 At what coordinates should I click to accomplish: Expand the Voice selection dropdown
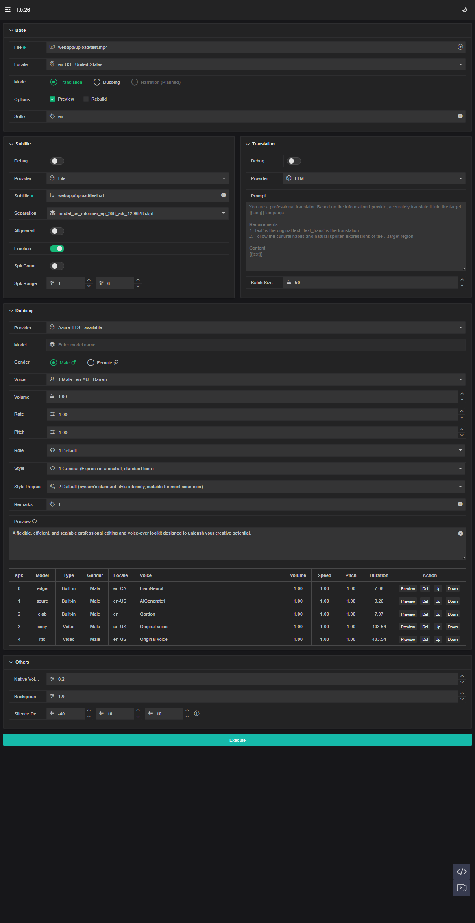(x=460, y=379)
